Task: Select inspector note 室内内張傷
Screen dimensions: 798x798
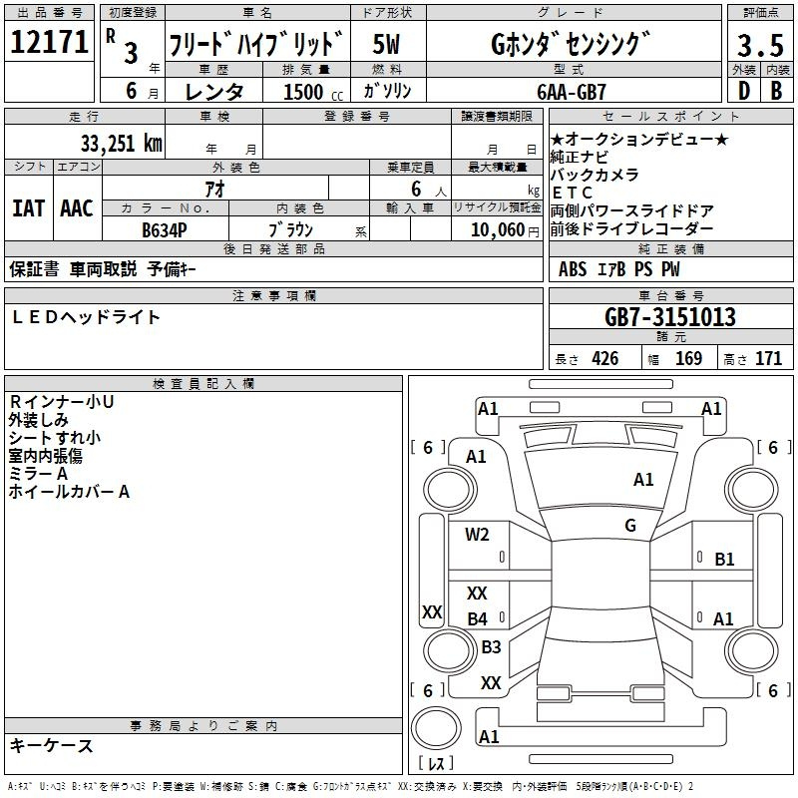Action: tap(45, 456)
